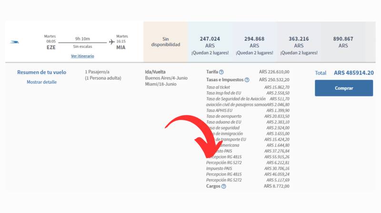Open the Tarifa help icon
Image resolution: width=381 pixels, height=213 pixels.
pyautogui.click(x=221, y=72)
